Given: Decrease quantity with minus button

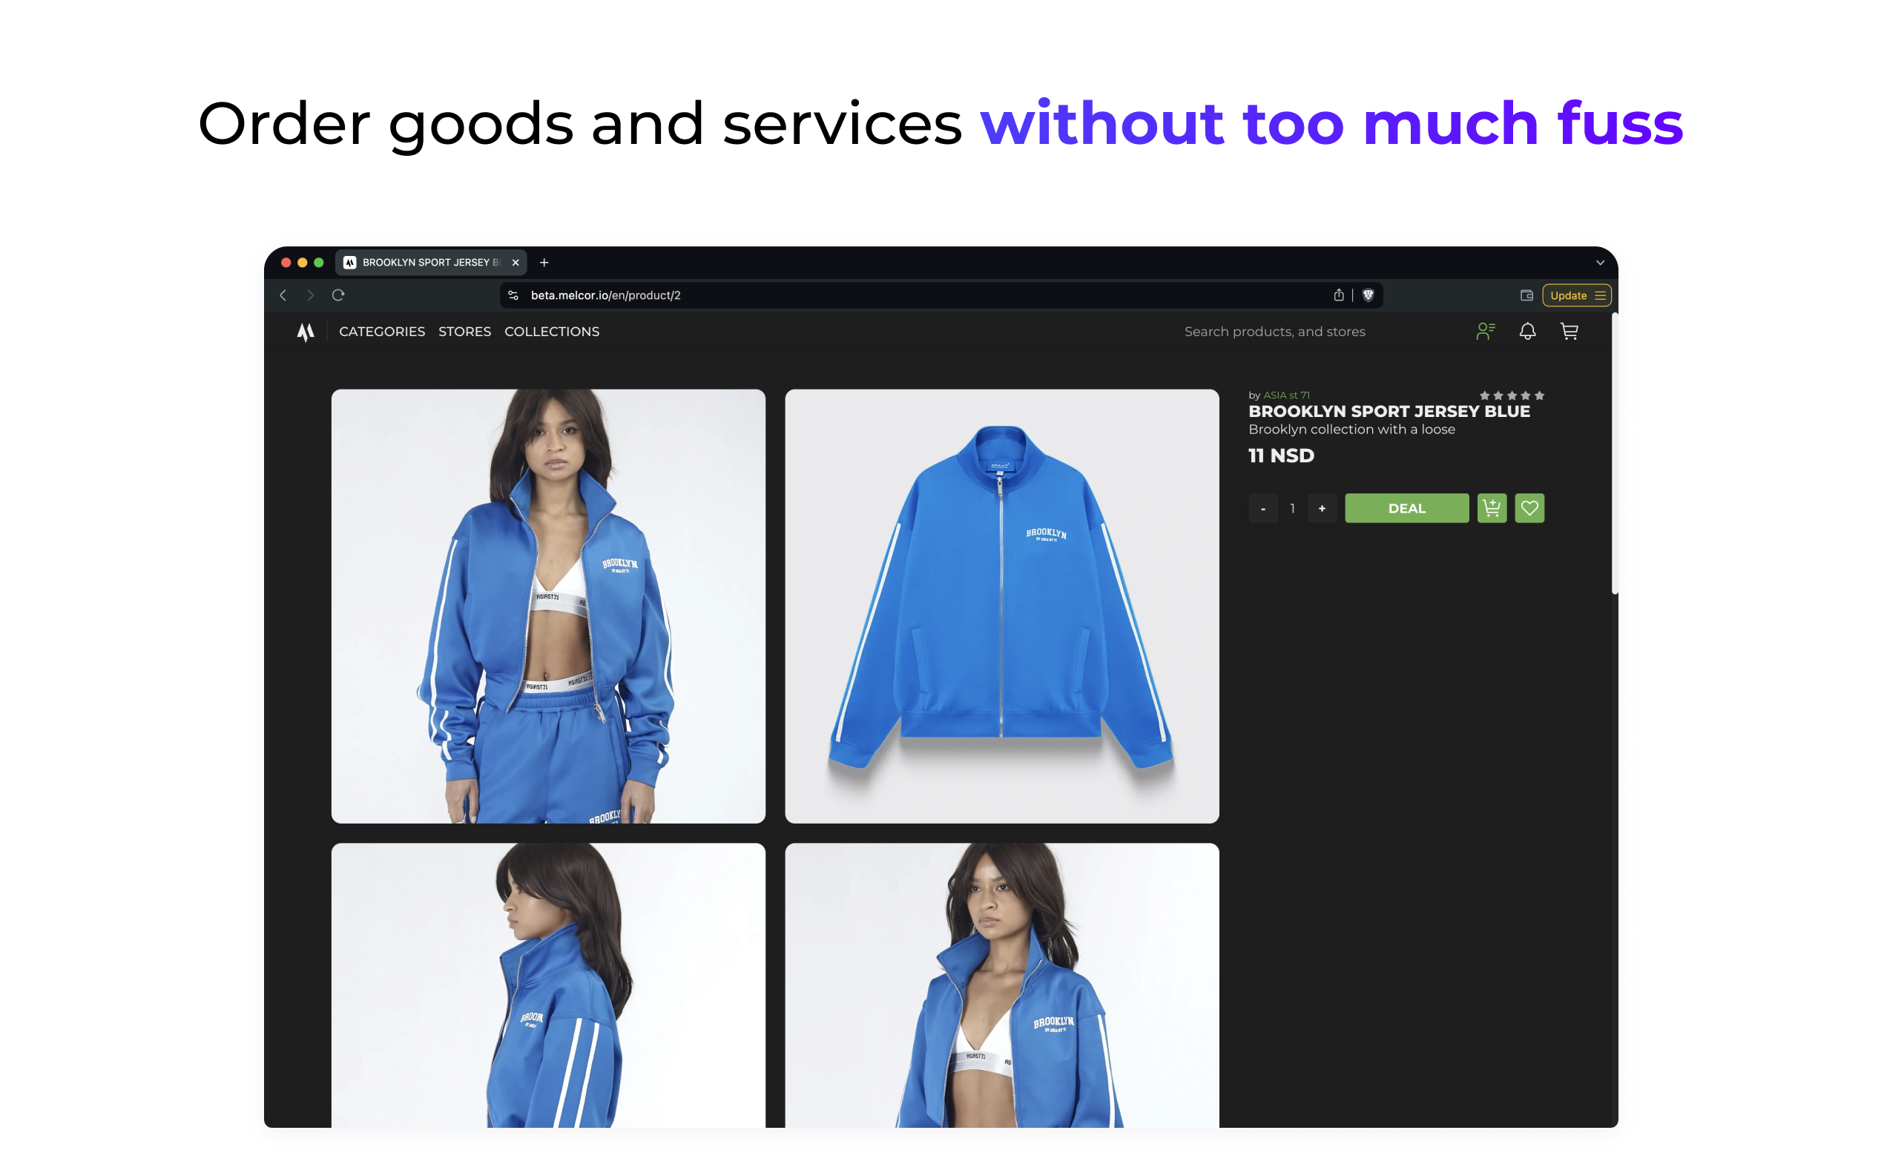Looking at the screenshot, I should tap(1262, 509).
